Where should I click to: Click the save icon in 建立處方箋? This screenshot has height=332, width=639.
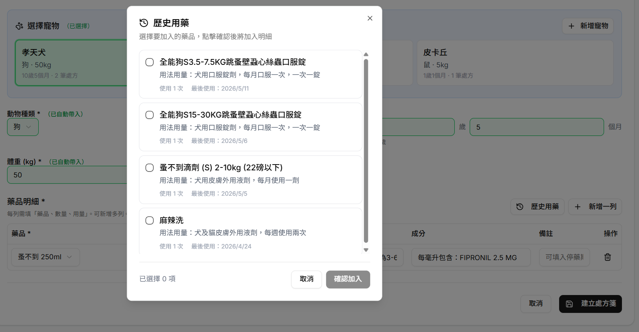tap(570, 304)
